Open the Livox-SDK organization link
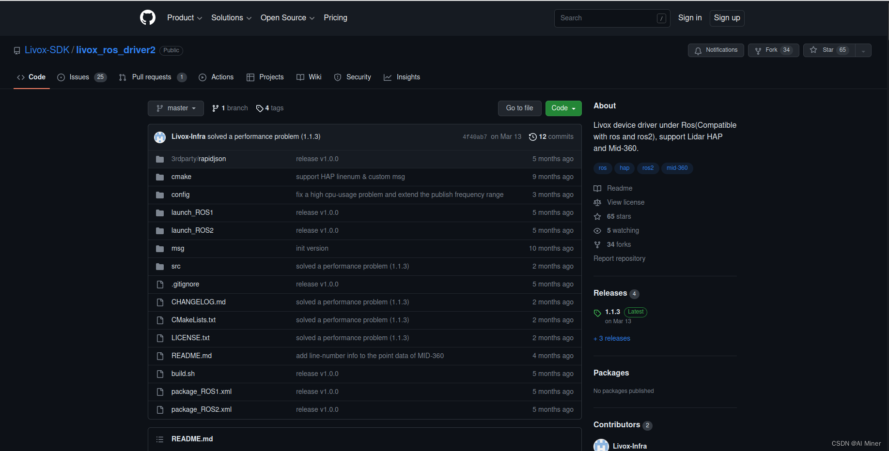This screenshot has height=451, width=889. click(47, 50)
